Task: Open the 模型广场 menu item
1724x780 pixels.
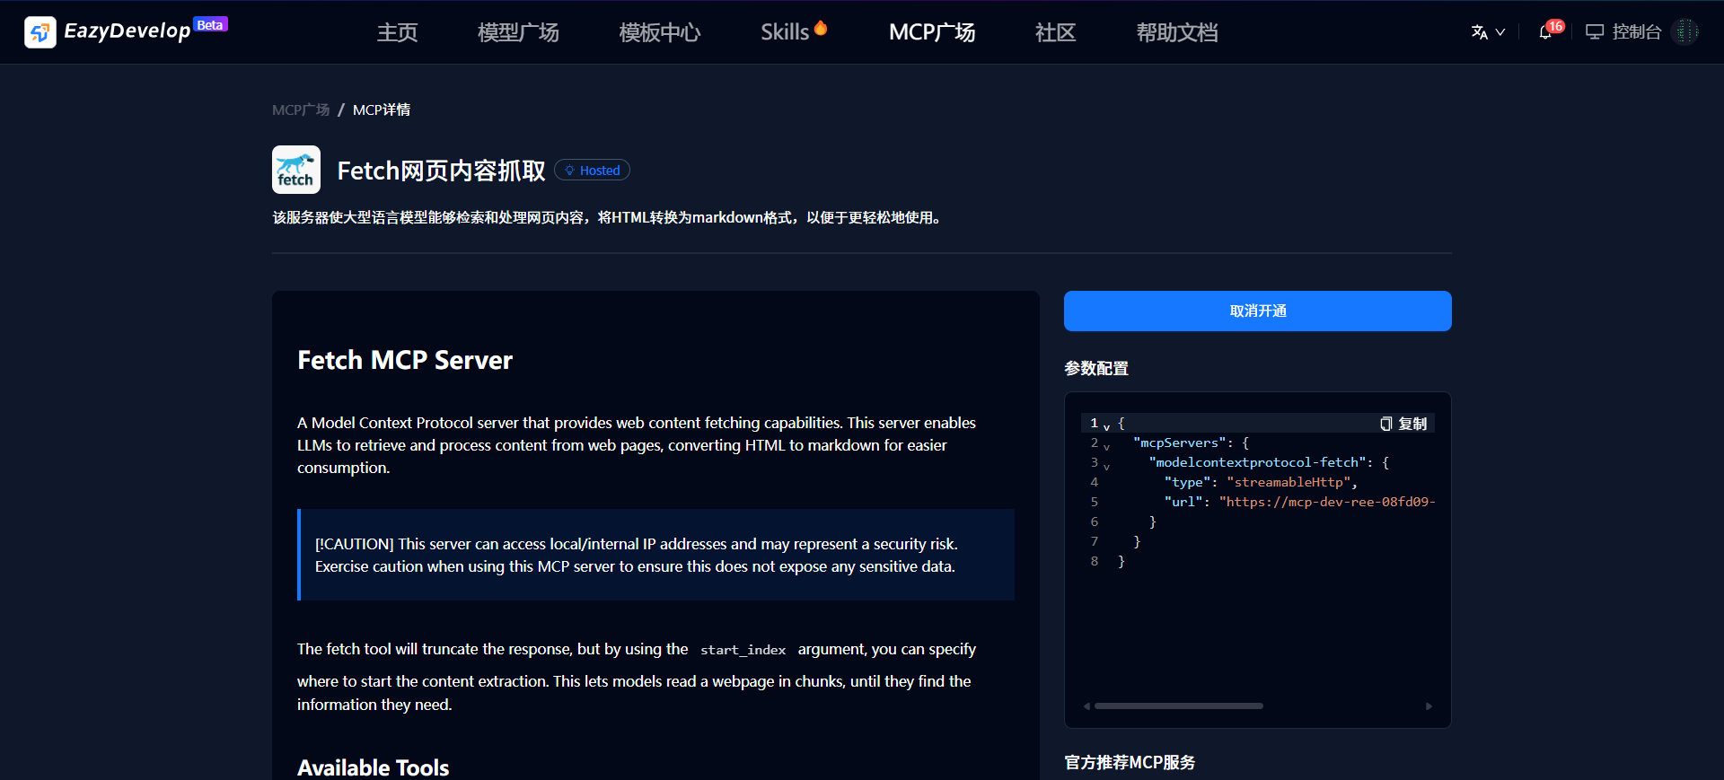Action: click(518, 32)
